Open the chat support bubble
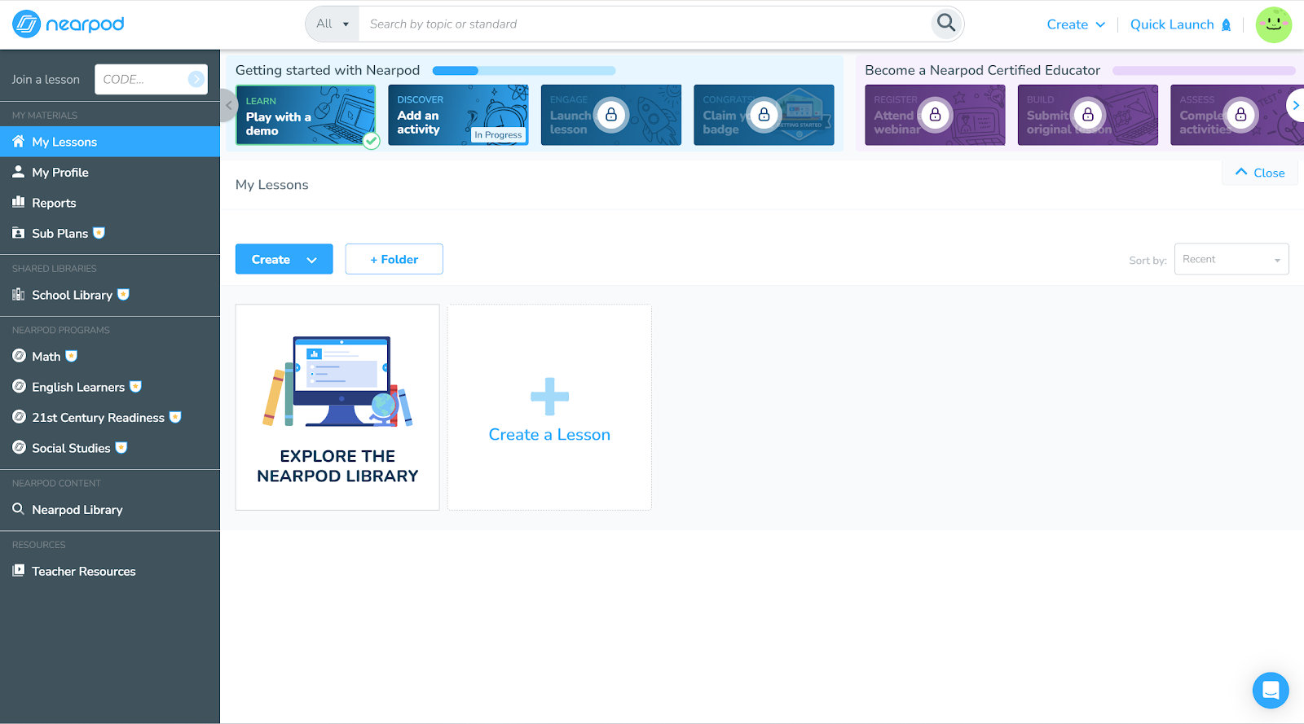The width and height of the screenshot is (1304, 724). (x=1271, y=691)
